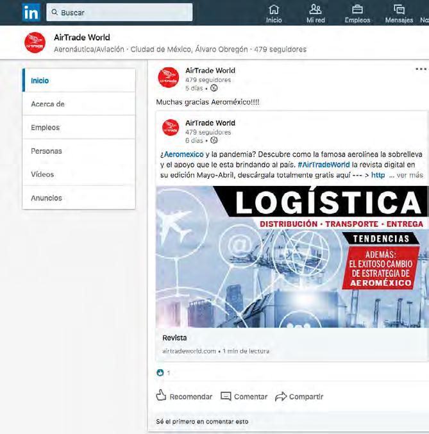
Task: Open Empleos in top navigation
Action: click(x=357, y=14)
